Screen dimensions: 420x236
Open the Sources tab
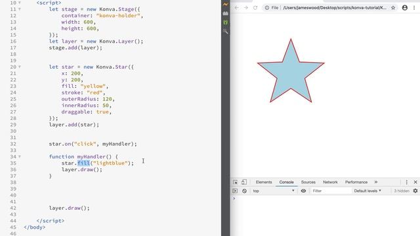[x=308, y=182]
